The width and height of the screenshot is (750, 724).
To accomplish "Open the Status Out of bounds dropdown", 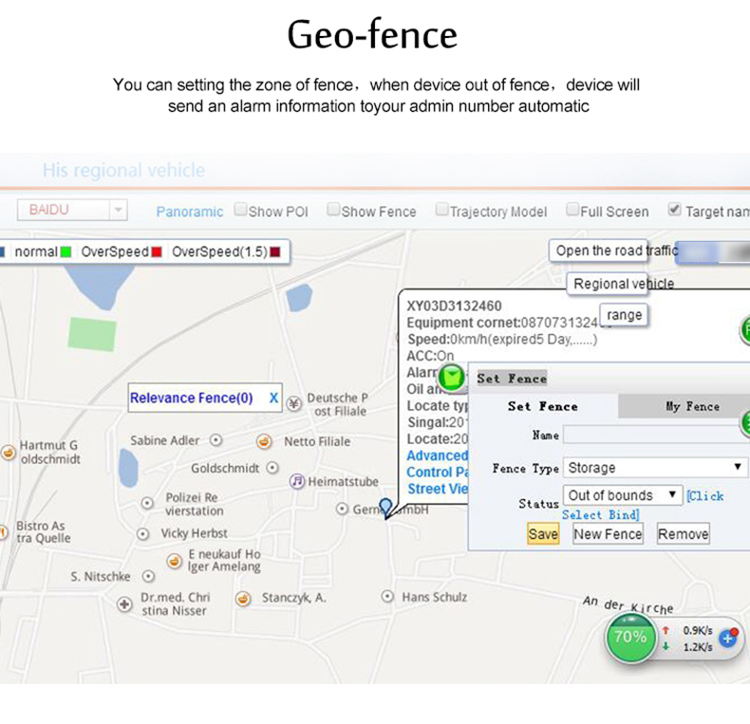I will (x=623, y=495).
